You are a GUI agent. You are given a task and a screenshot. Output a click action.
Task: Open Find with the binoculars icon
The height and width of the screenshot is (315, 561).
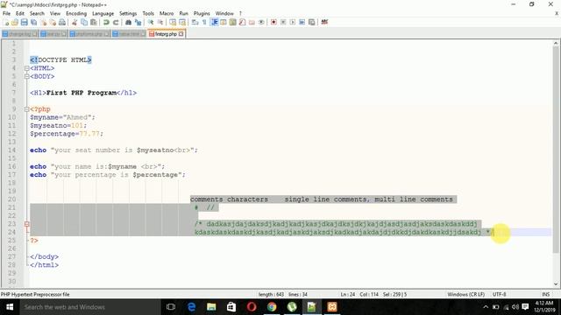coord(128,23)
